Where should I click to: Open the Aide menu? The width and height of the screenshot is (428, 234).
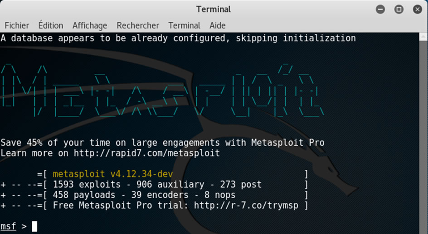[218, 26]
